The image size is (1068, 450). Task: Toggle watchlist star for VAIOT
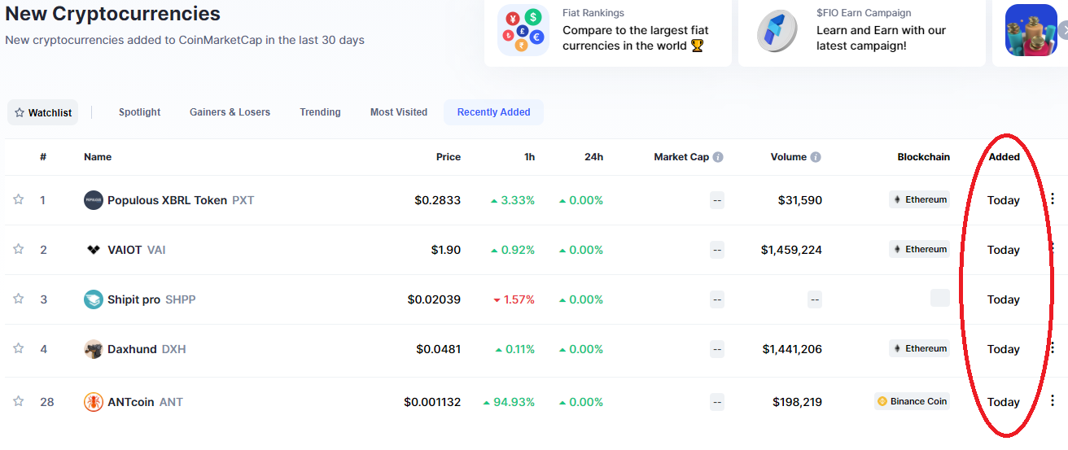pyautogui.click(x=18, y=249)
